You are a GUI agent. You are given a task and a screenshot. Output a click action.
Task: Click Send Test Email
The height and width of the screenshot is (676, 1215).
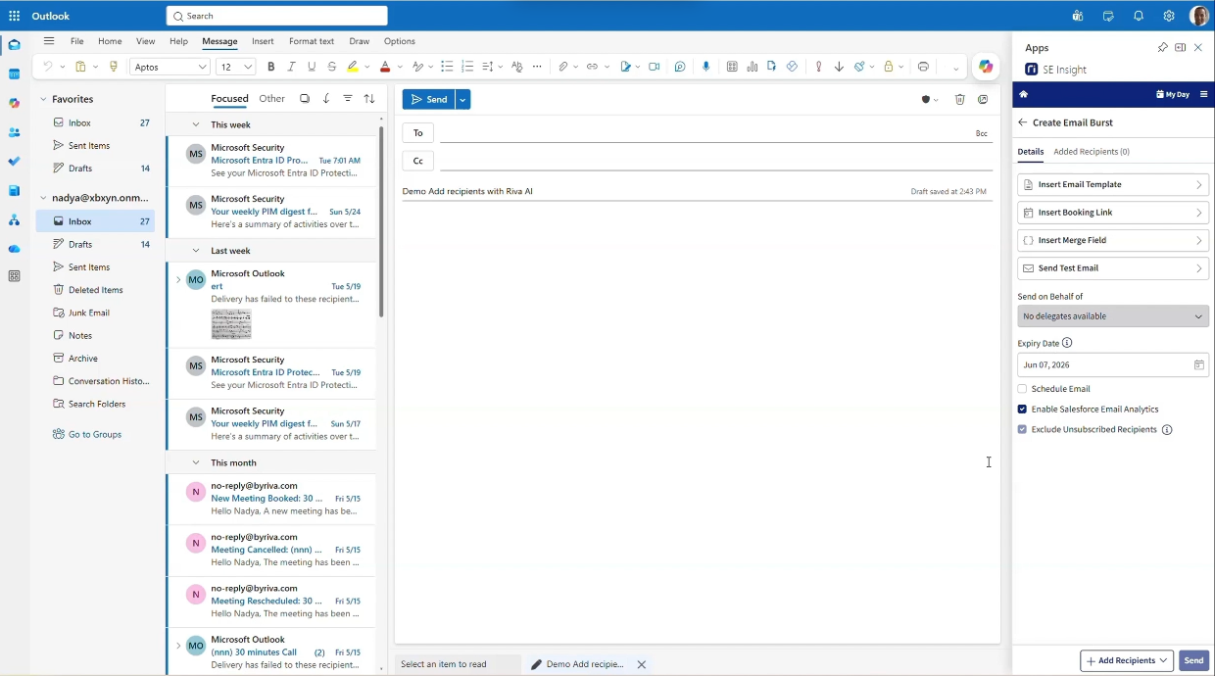point(1113,268)
